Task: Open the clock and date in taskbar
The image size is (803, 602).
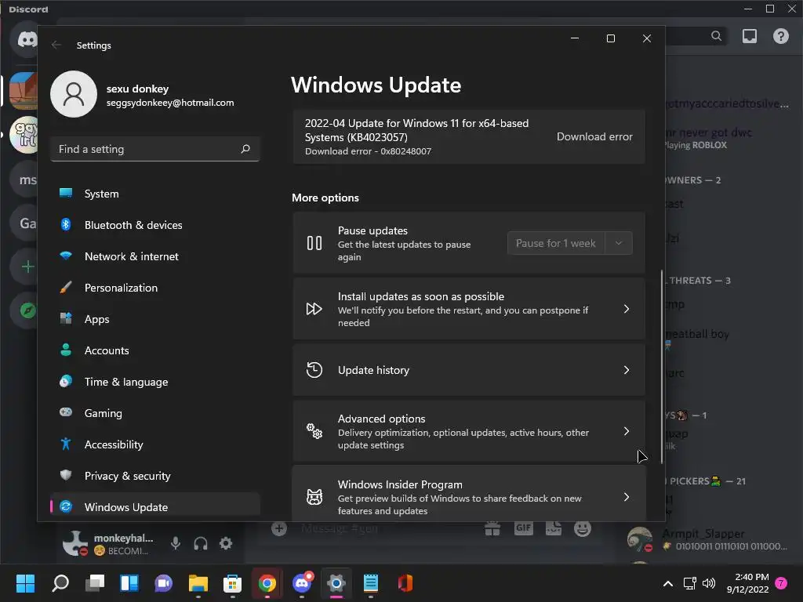Action: [x=747, y=583]
